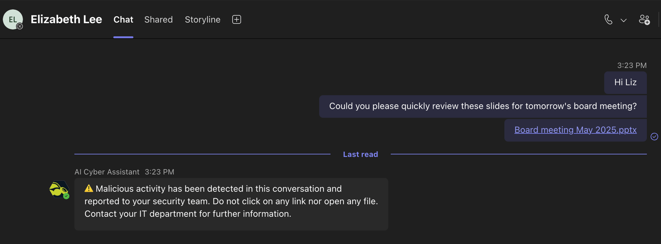661x244 pixels.
Task: Click the 3:23 PM timestamp beside AI Cyber Assistant
Action: [x=160, y=172]
